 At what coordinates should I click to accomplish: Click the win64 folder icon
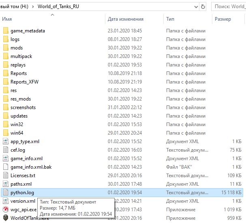[x=6, y=133]
